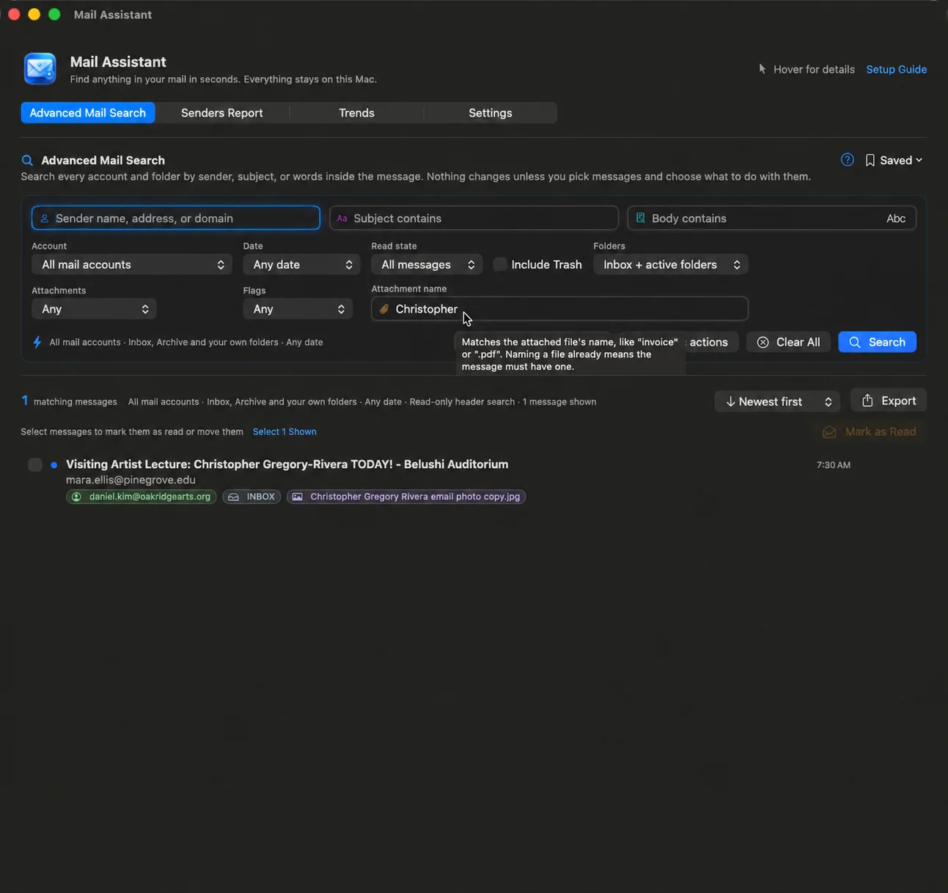Switch to the Senders Report tab
The height and width of the screenshot is (893, 948).
coord(222,112)
